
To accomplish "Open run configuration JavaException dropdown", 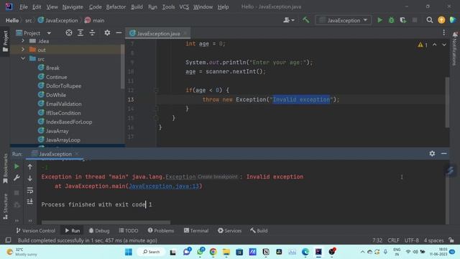I will point(344,20).
